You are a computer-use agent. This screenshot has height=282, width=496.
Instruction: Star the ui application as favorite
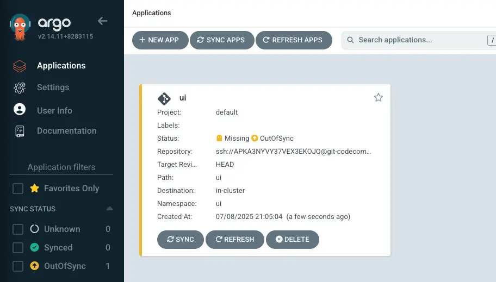coord(379,98)
